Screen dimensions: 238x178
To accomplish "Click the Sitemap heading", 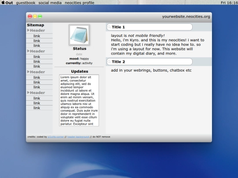I will click(x=36, y=25).
